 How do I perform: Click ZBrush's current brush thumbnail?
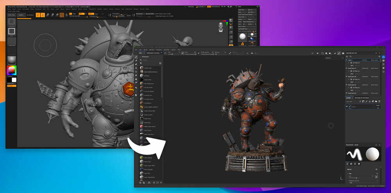coord(11,22)
